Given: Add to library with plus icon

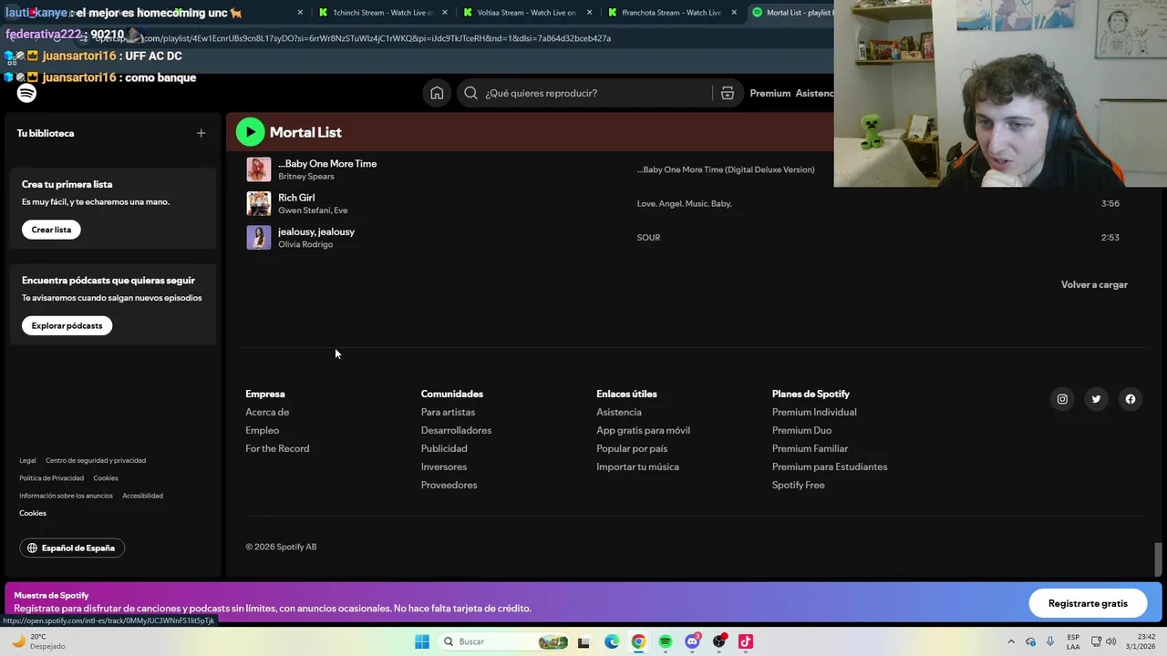Looking at the screenshot, I should tap(201, 133).
